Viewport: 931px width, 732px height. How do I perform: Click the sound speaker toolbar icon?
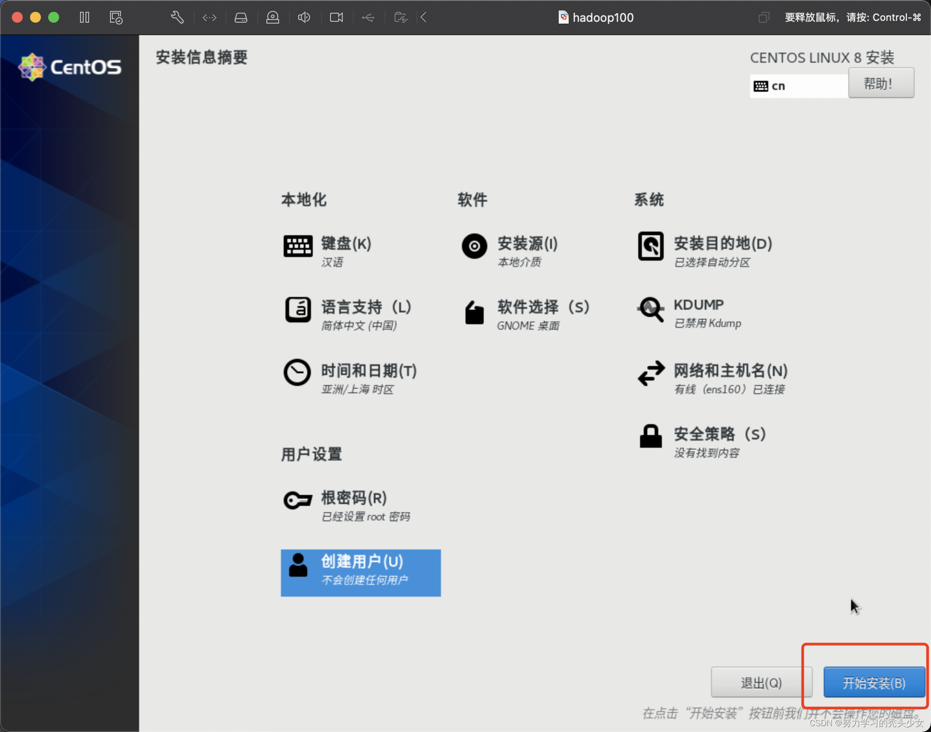pyautogui.click(x=304, y=17)
